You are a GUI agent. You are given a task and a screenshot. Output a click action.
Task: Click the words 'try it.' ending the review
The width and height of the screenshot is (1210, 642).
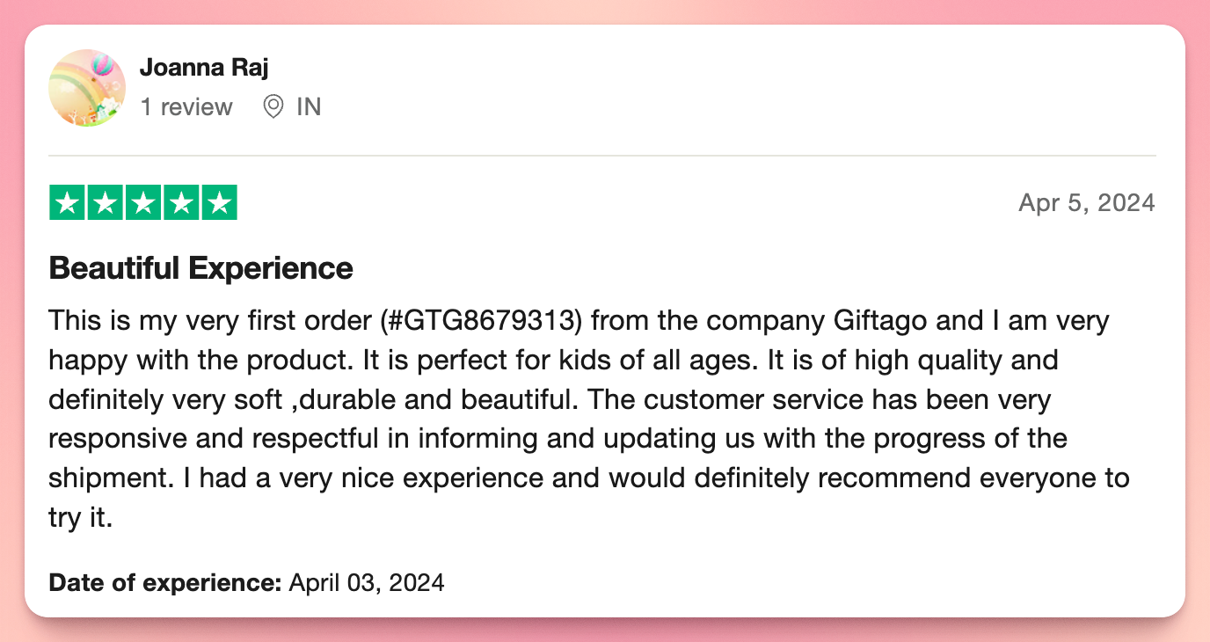(x=81, y=518)
